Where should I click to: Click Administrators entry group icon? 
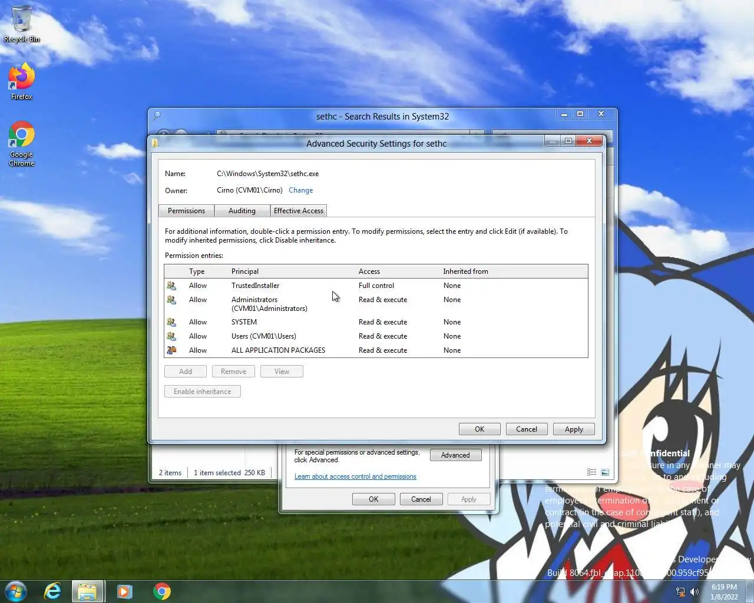point(171,300)
